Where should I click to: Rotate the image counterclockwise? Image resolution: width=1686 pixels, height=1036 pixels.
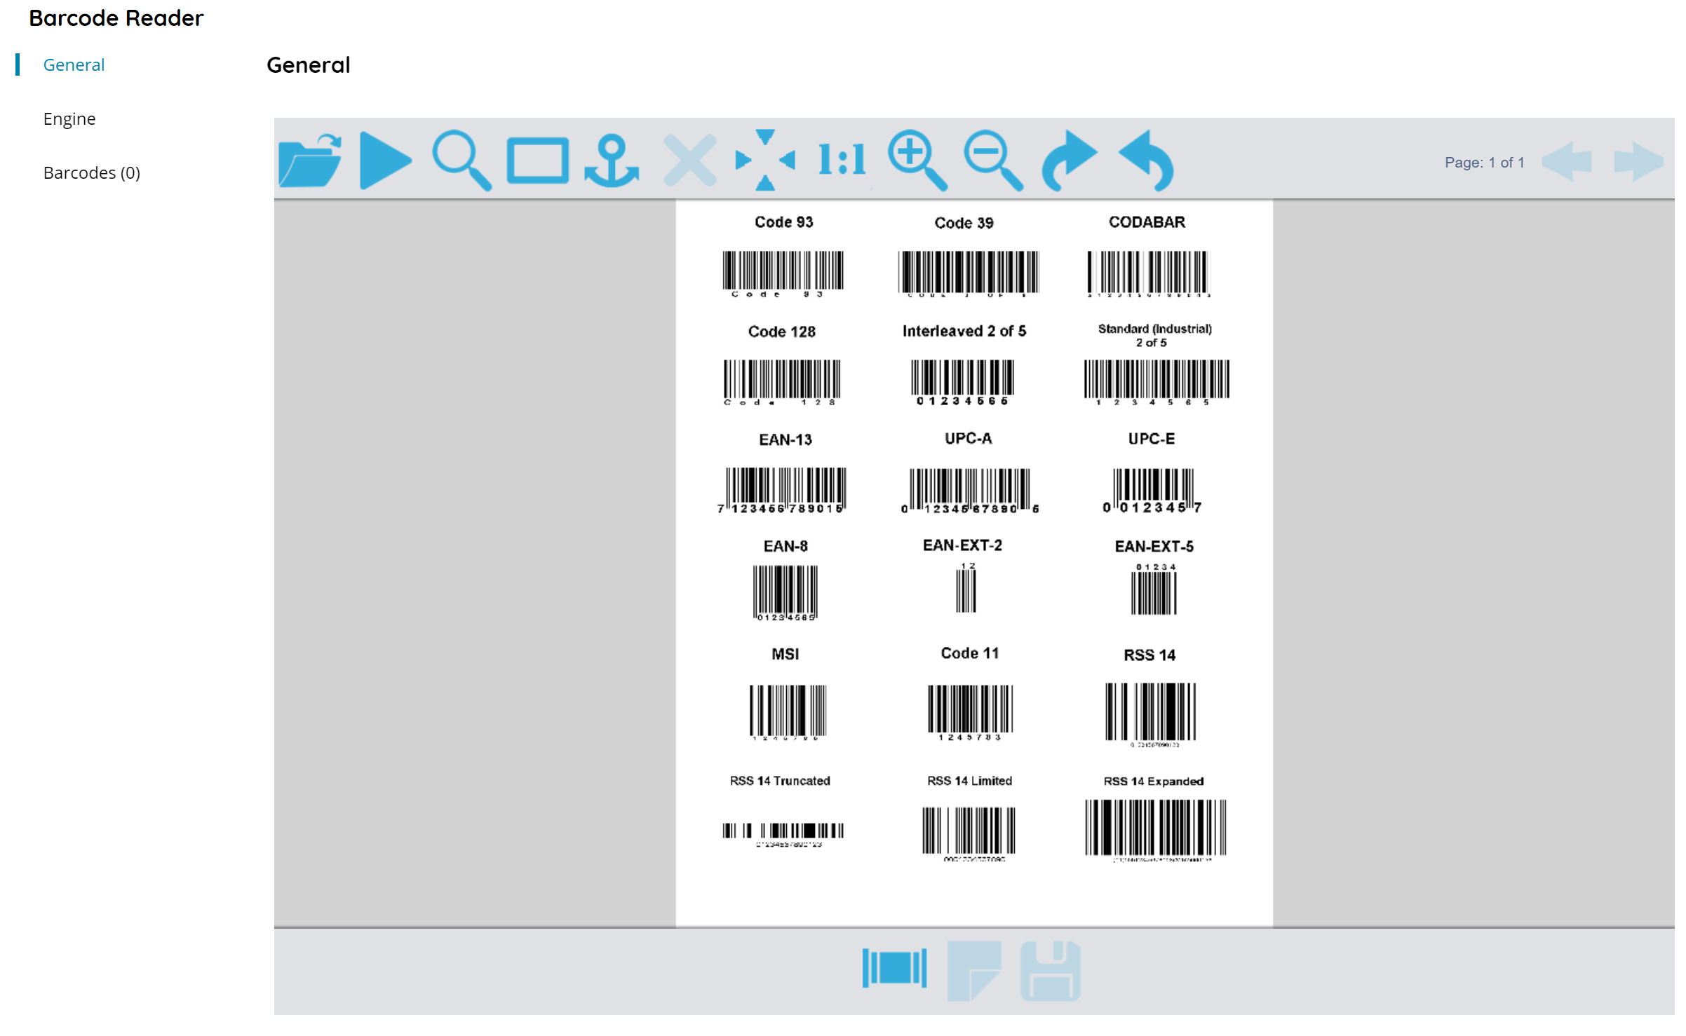point(1146,161)
